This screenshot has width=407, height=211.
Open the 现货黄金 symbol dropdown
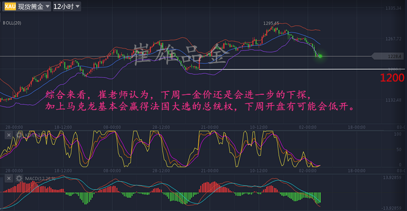tap(27, 7)
